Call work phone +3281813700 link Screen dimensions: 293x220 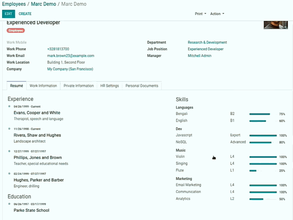click(x=58, y=49)
